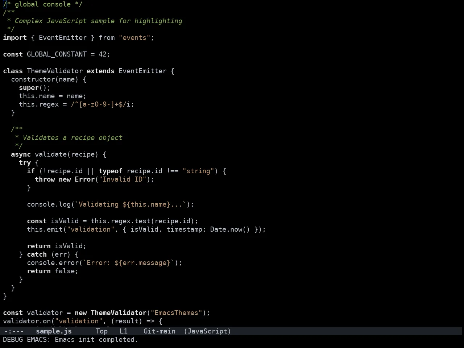Viewport: 464px width, 348px height.
Task: Click 'Validates a recipe object' comment
Action: pos(72,138)
